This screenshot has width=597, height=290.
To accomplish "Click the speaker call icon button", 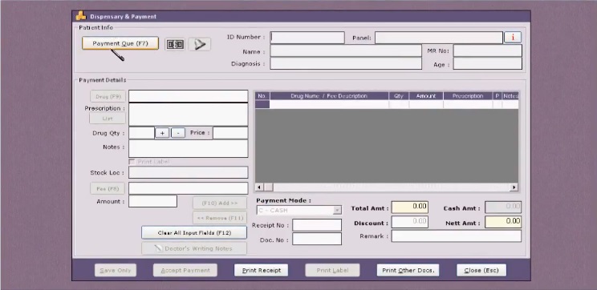I will (x=199, y=45).
